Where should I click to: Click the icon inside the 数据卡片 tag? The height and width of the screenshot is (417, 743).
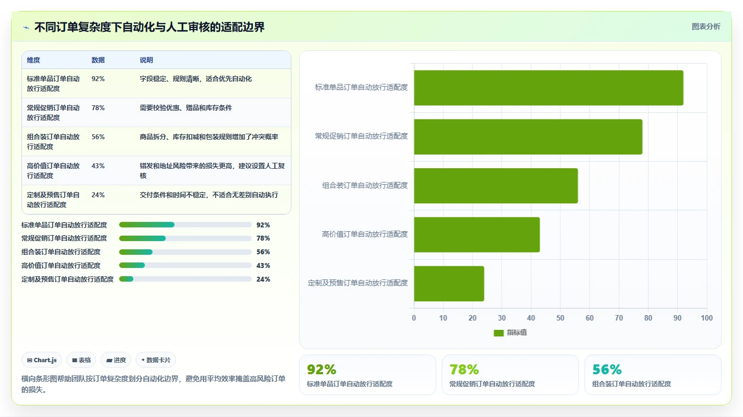(143, 360)
